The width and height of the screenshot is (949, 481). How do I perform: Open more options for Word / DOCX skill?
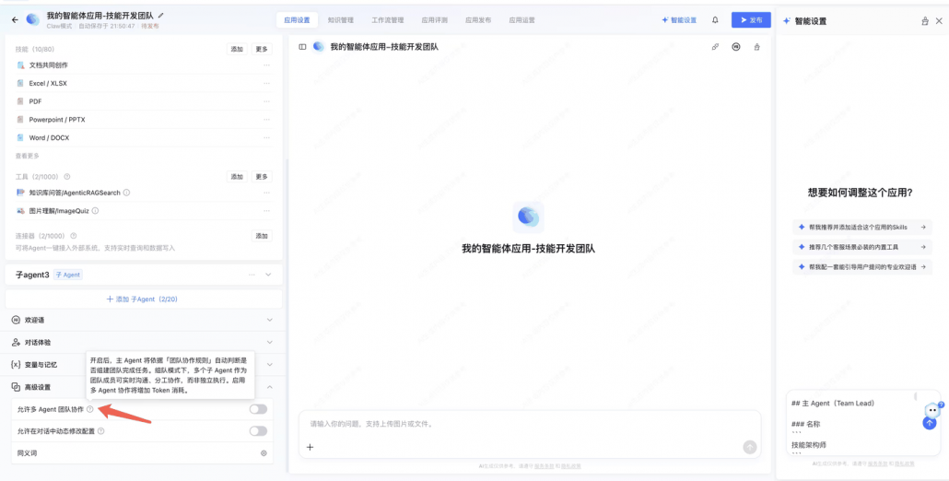pyautogui.click(x=266, y=138)
